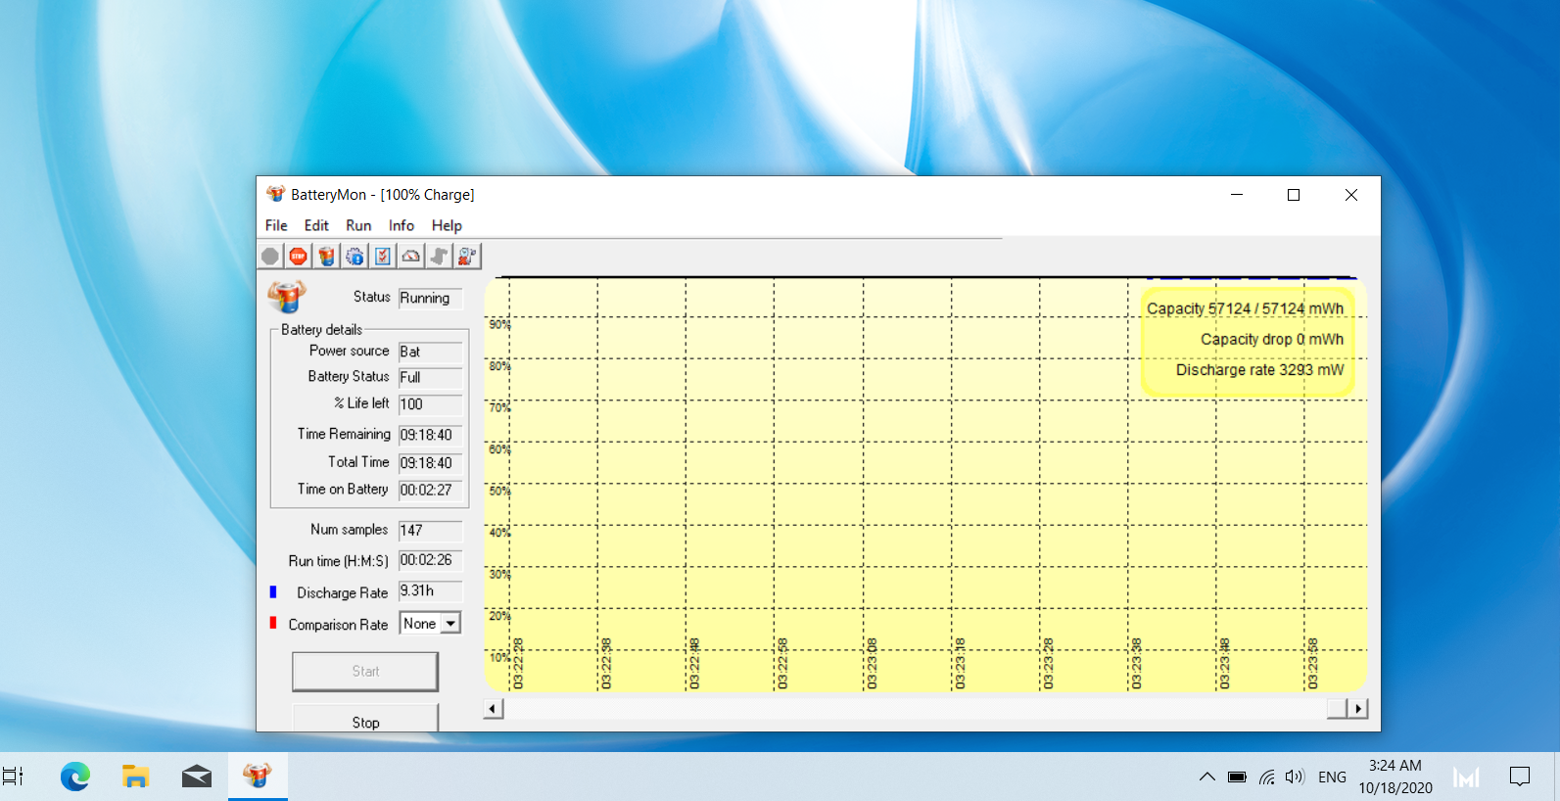
Task: Launch Microsoft Edge from the taskbar
Action: point(75,777)
